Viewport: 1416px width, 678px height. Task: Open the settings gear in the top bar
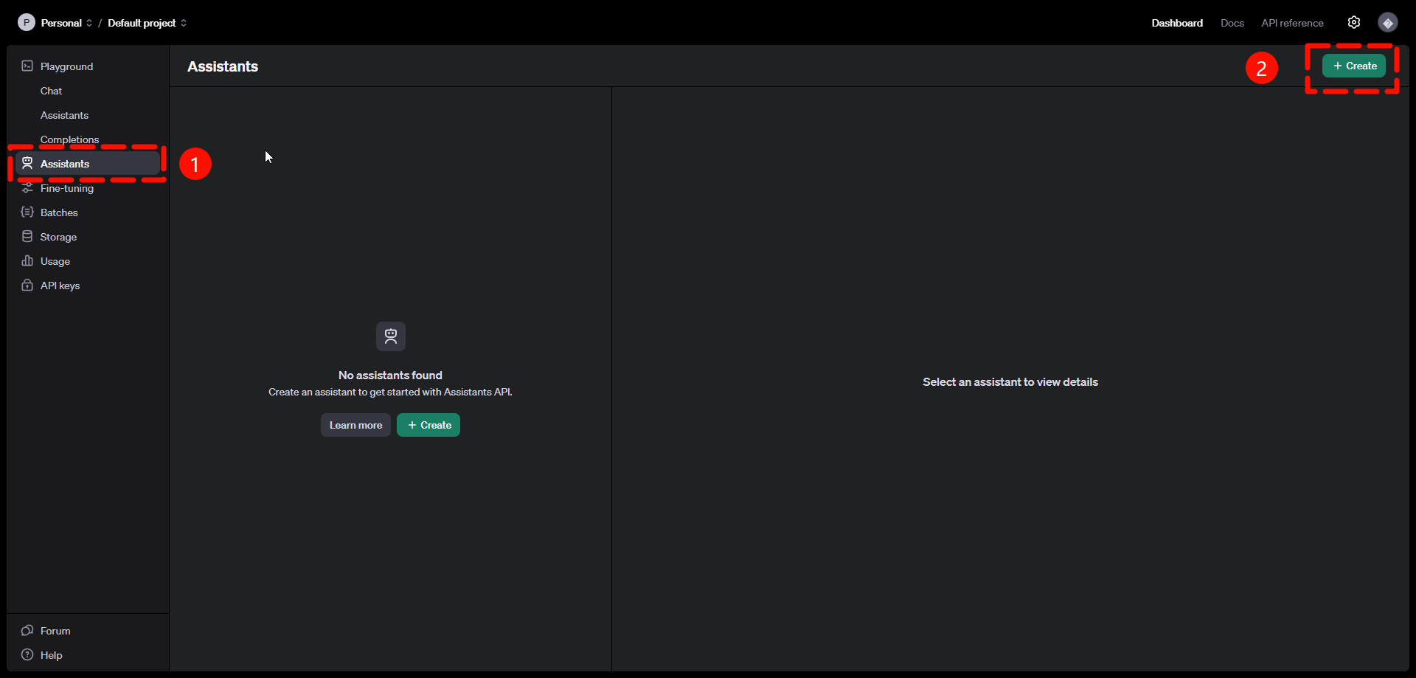click(x=1354, y=22)
